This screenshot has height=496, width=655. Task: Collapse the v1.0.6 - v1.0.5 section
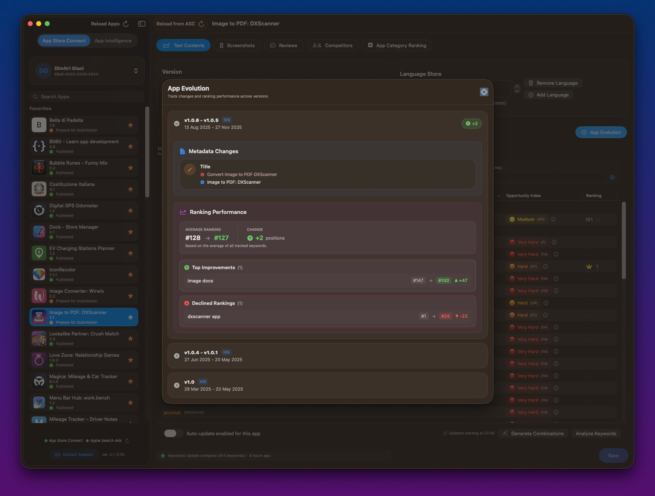pyautogui.click(x=176, y=123)
